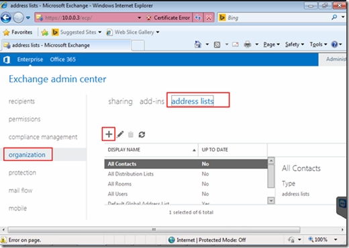This screenshot has width=349, height=248.
Task: Click the Stop loading red X icon
Action: tap(209, 17)
